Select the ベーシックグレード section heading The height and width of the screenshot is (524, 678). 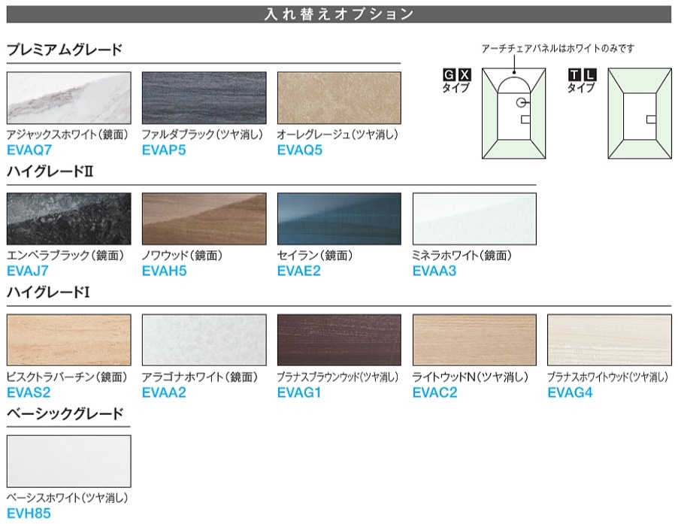tap(65, 413)
